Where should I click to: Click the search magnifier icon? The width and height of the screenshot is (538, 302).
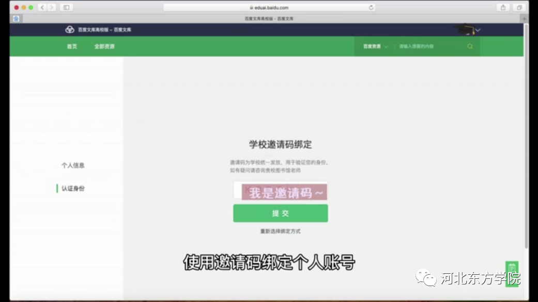pos(469,46)
